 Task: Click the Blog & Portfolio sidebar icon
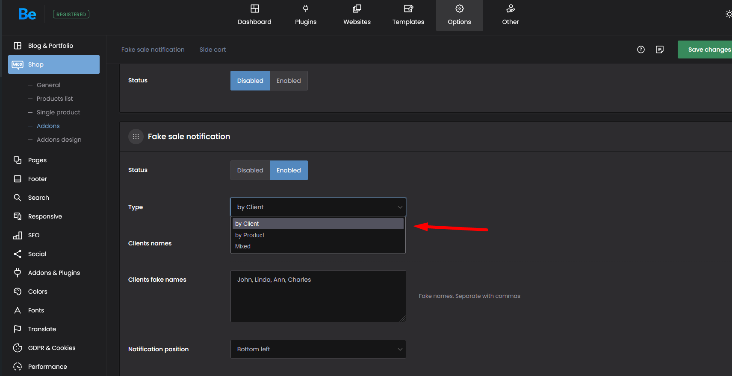[18, 46]
